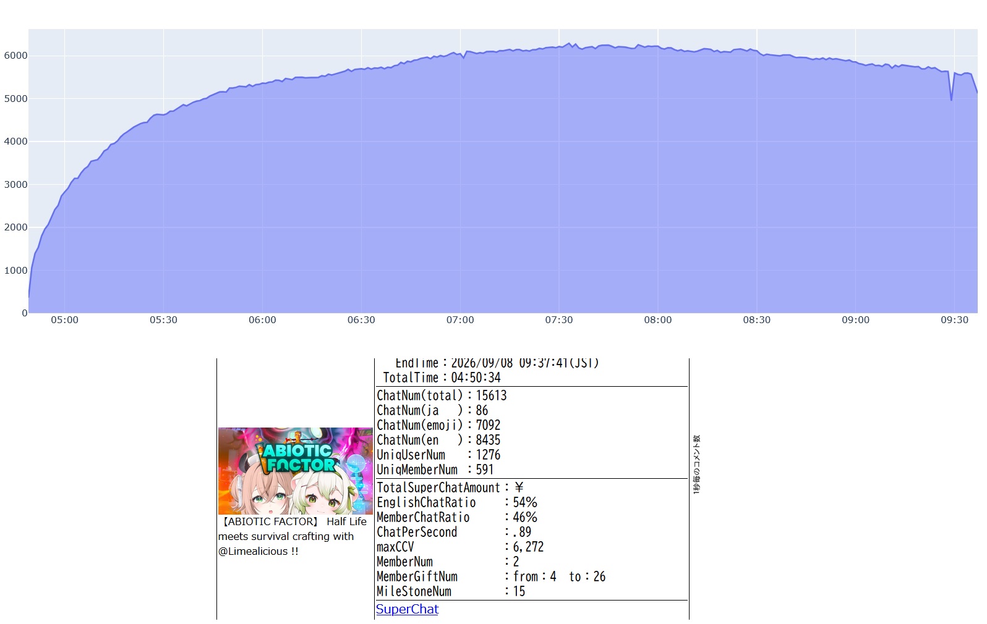Select the maxCCV value 6,272
The width and height of the screenshot is (987, 624).
coord(528,547)
